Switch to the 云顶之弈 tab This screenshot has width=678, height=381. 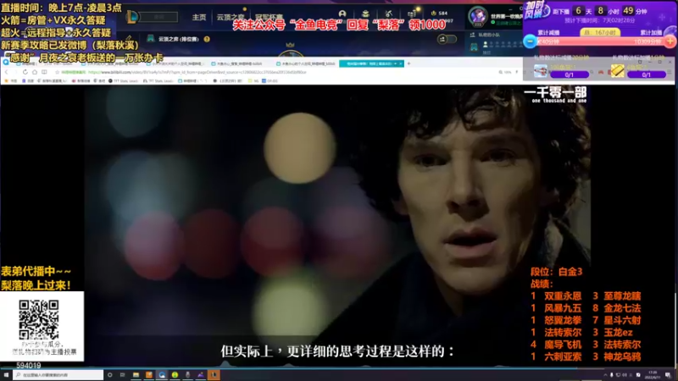230,17
